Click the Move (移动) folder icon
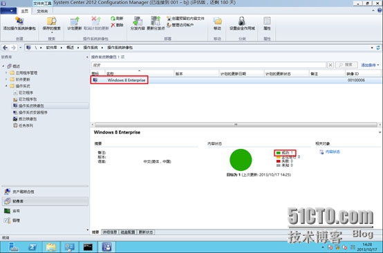Viewport: 383px width, 253px height. 217,21
